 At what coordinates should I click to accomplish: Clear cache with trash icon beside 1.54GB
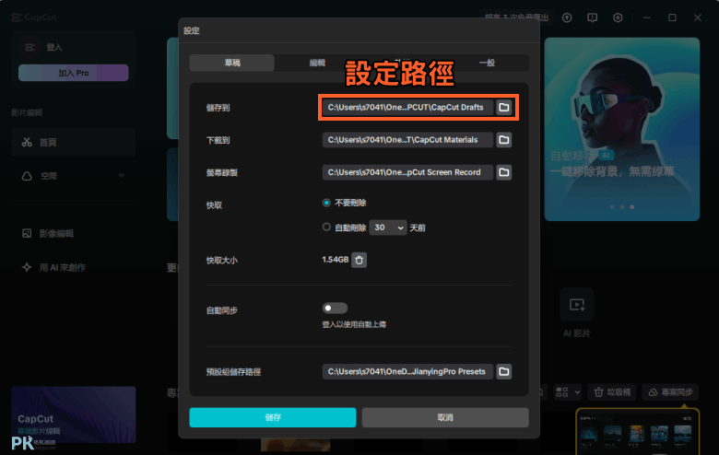pos(359,260)
